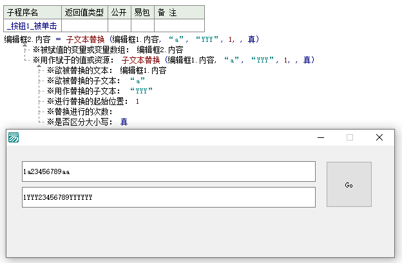Toggle the empty cell under 公开

point(119,26)
